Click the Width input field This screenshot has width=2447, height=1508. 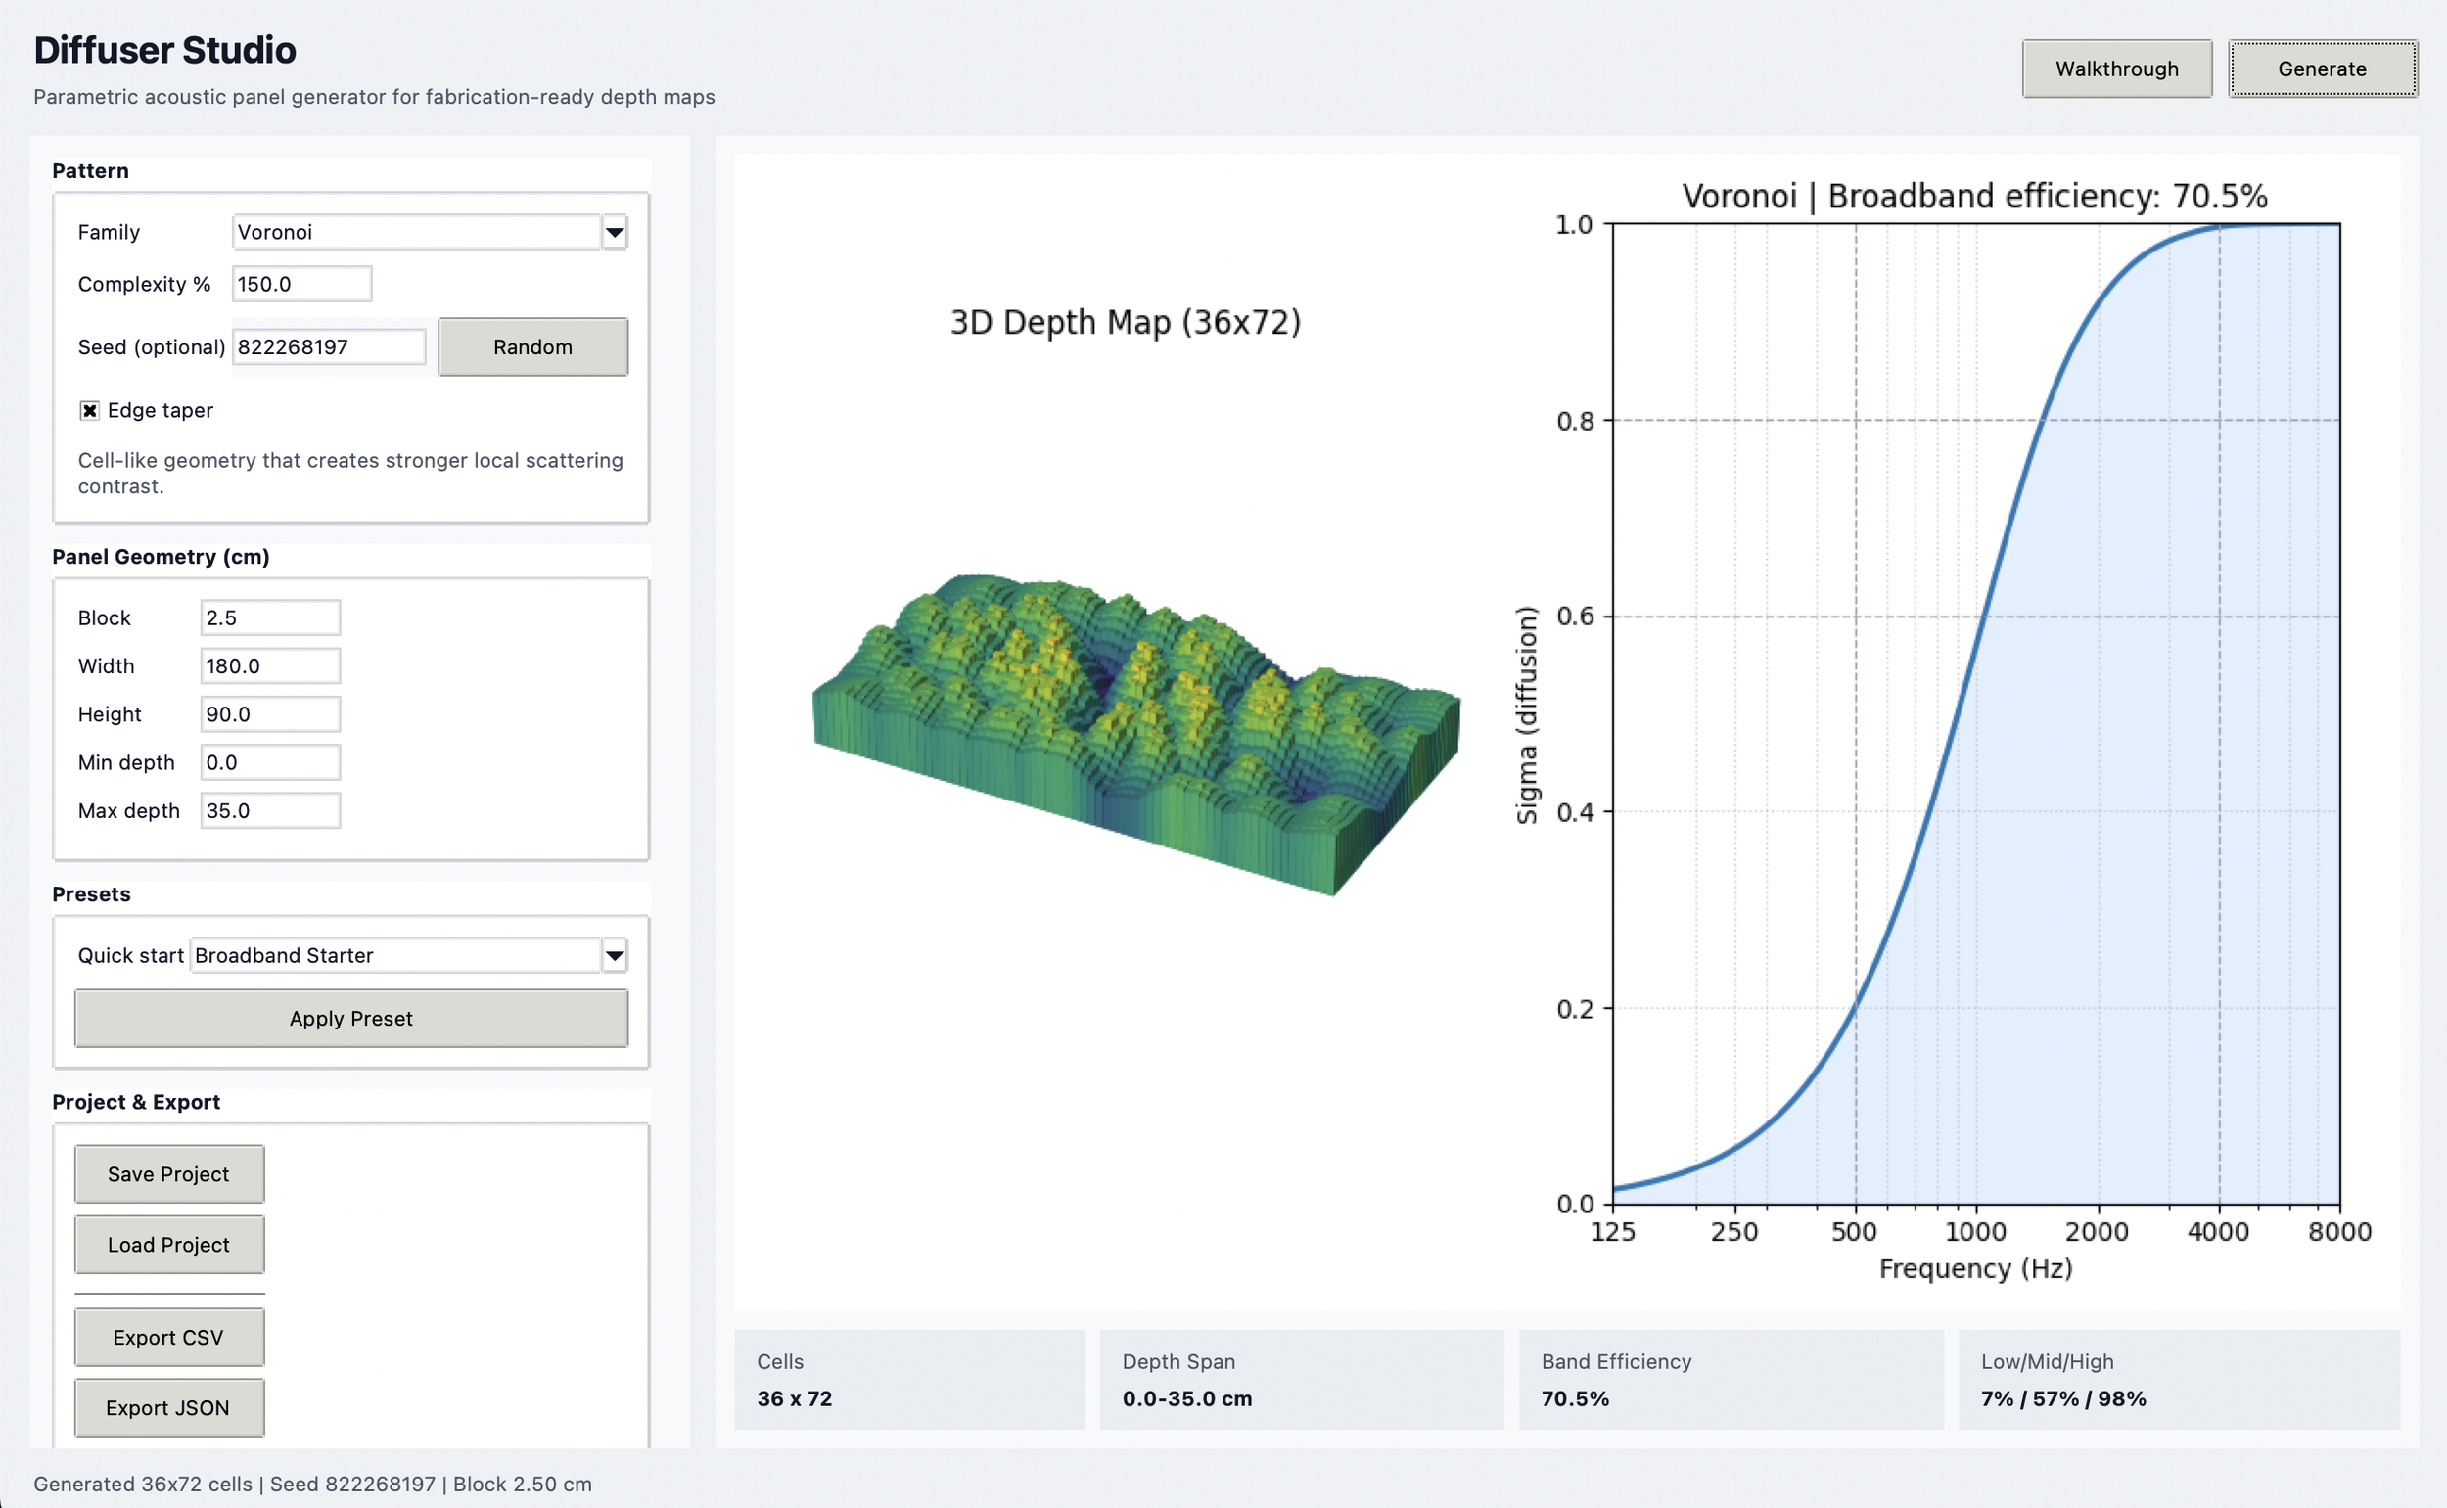point(269,666)
